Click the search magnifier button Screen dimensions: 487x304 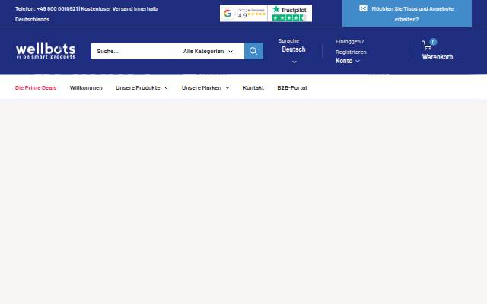pyautogui.click(x=253, y=51)
